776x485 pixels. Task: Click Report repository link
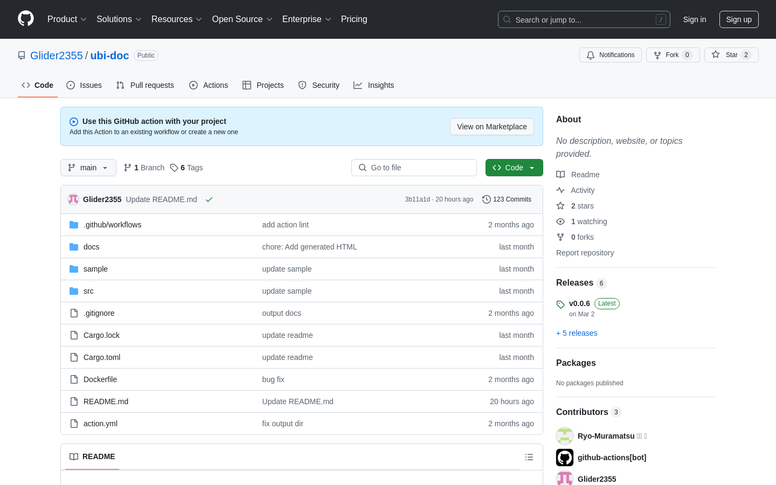(x=585, y=253)
